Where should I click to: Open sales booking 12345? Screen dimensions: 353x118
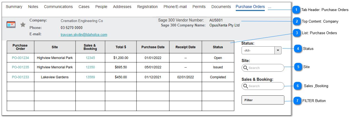tap(90, 58)
